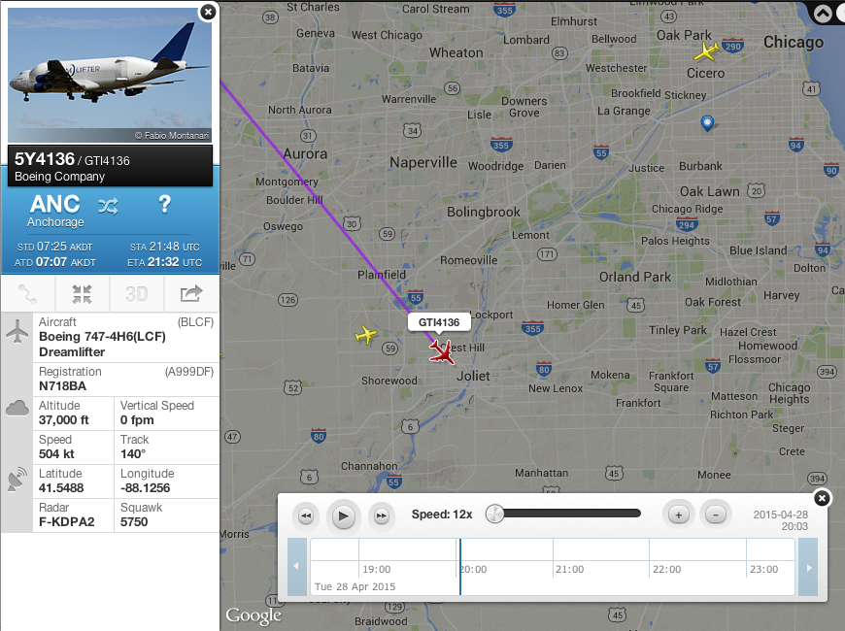Expand the collapsed top-right panel chevron
This screenshot has width=845, height=631.
click(823, 14)
